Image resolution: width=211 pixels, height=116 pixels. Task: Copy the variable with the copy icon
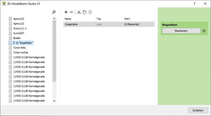[84, 12]
